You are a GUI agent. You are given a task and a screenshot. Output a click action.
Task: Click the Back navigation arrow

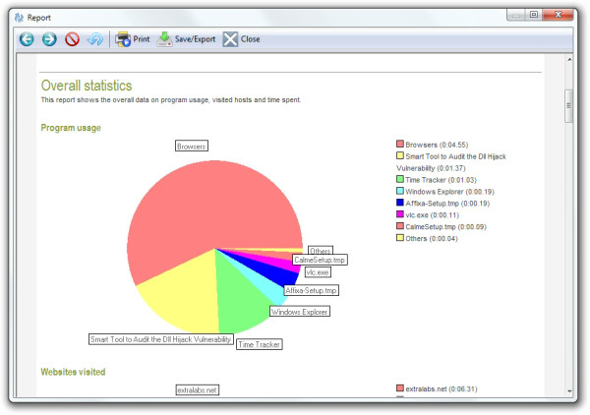[x=26, y=39]
